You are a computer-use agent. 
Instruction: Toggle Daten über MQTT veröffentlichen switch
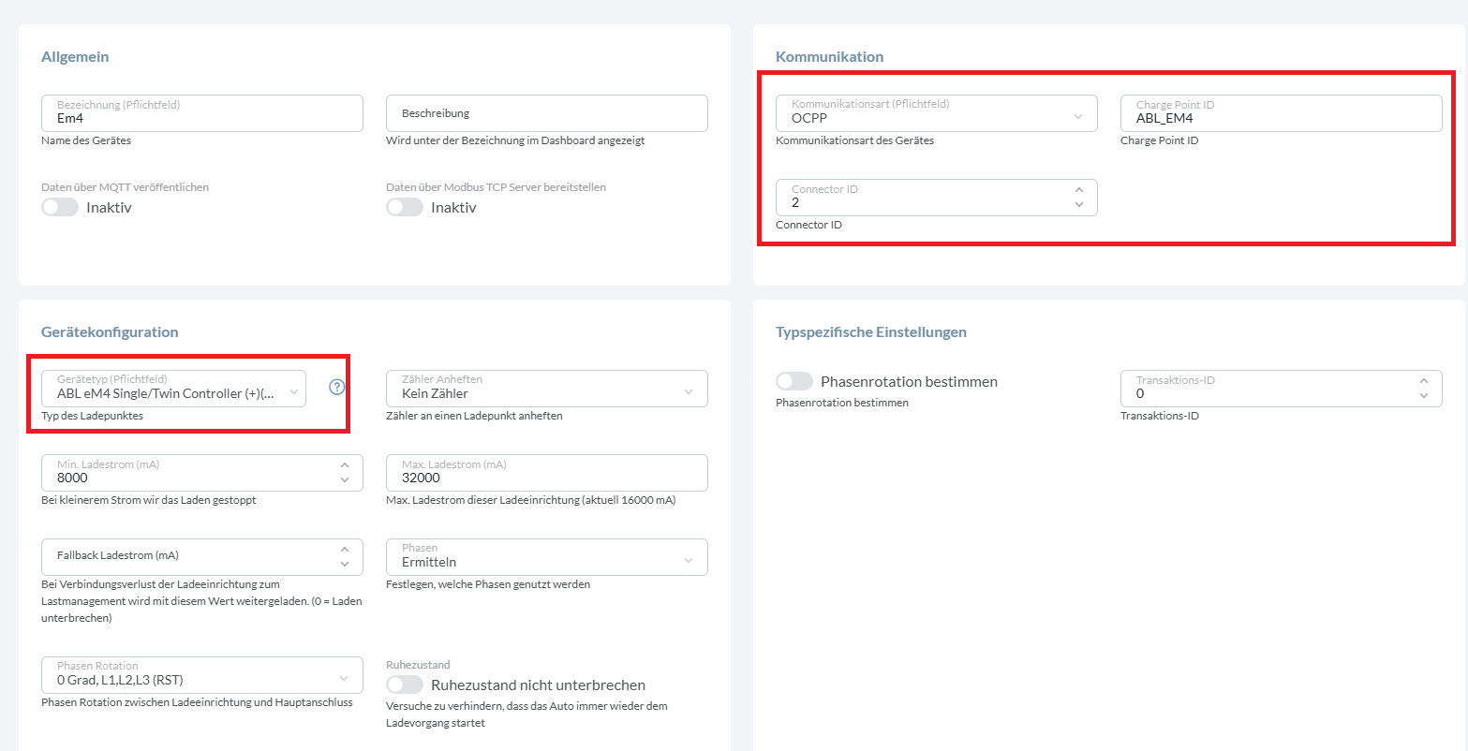[60, 207]
